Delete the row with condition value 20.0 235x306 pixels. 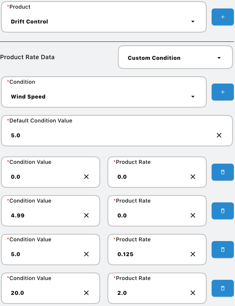222,288
